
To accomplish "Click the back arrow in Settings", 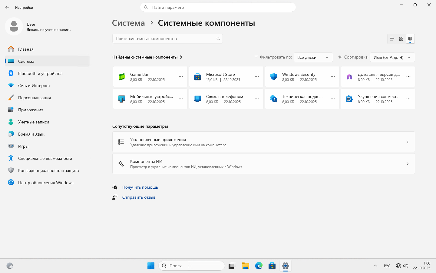I will point(7,7).
